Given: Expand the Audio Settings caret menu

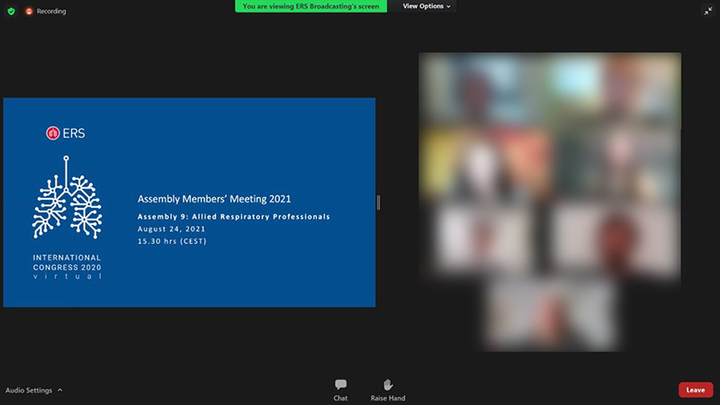Looking at the screenshot, I should [x=59, y=391].
